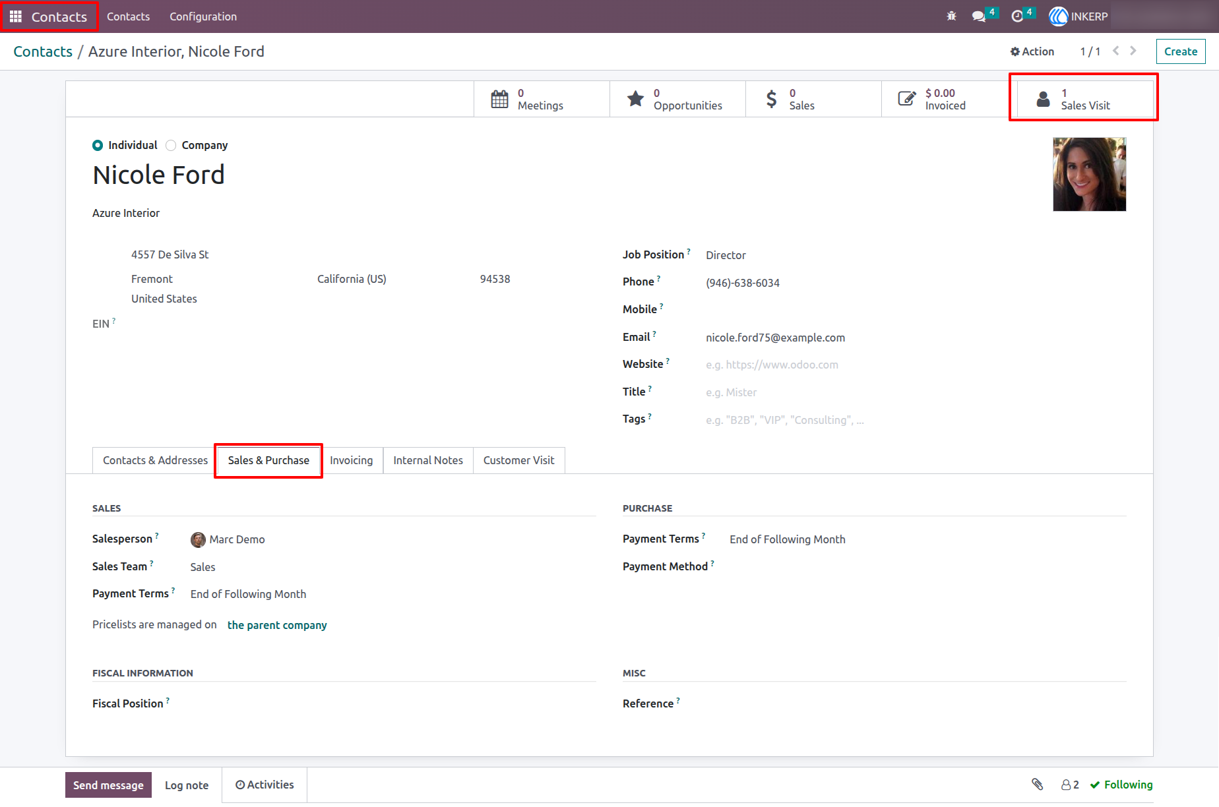Open the conversations chat icon
The width and height of the screenshot is (1219, 807).
pyautogui.click(x=979, y=16)
